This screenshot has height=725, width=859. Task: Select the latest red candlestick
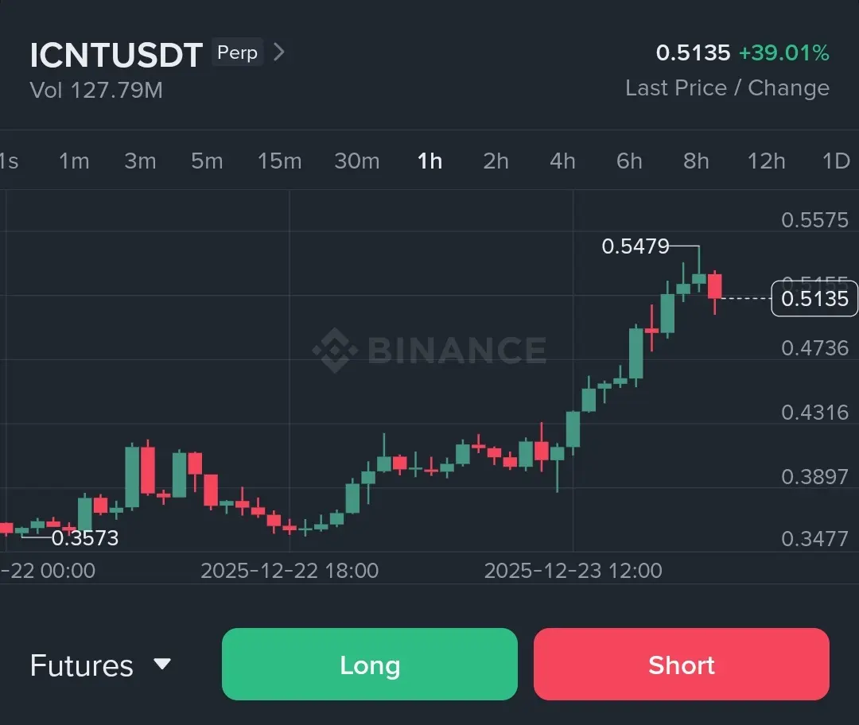point(715,293)
